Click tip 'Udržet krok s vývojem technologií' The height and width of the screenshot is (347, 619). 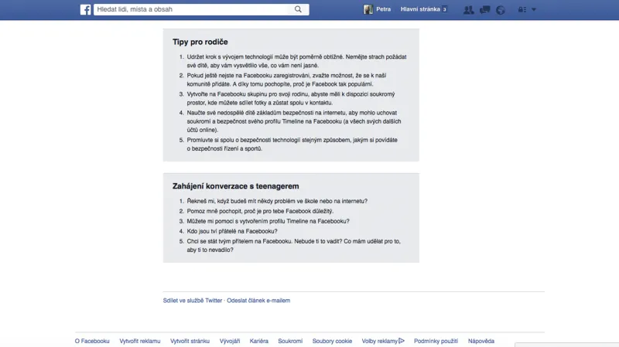(x=297, y=61)
